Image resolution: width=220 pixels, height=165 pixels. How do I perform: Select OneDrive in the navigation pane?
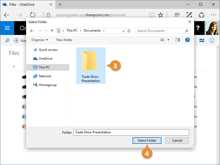[x=45, y=59]
